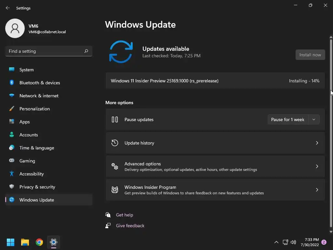Open the Give feedback link
333x250 pixels.
pyautogui.click(x=130, y=226)
